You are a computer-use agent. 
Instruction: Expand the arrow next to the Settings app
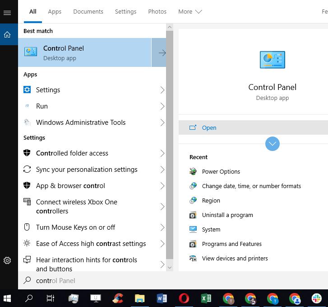[x=162, y=90]
